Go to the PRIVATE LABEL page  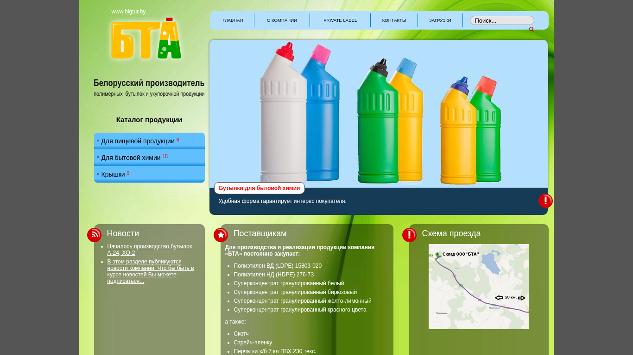(x=340, y=20)
